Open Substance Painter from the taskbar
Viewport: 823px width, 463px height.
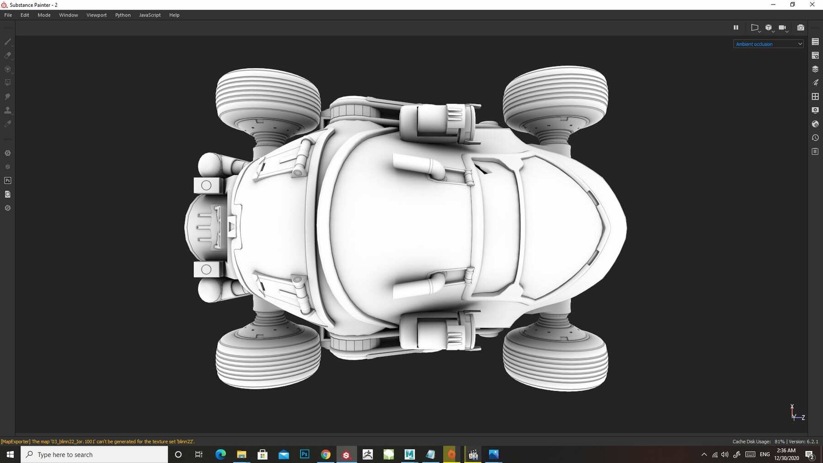tap(347, 454)
